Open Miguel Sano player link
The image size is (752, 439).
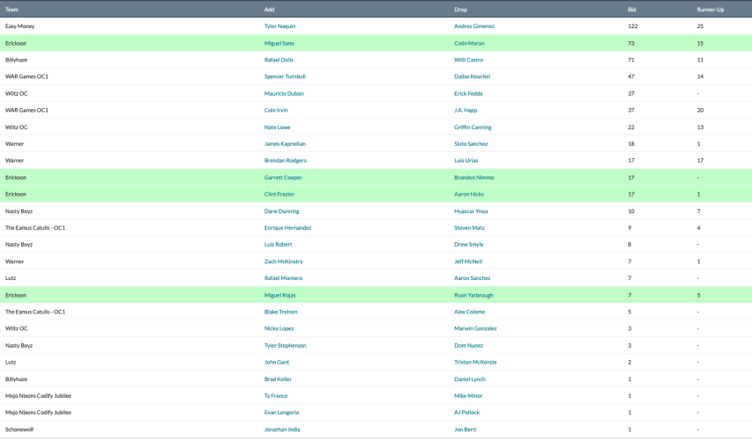(279, 43)
